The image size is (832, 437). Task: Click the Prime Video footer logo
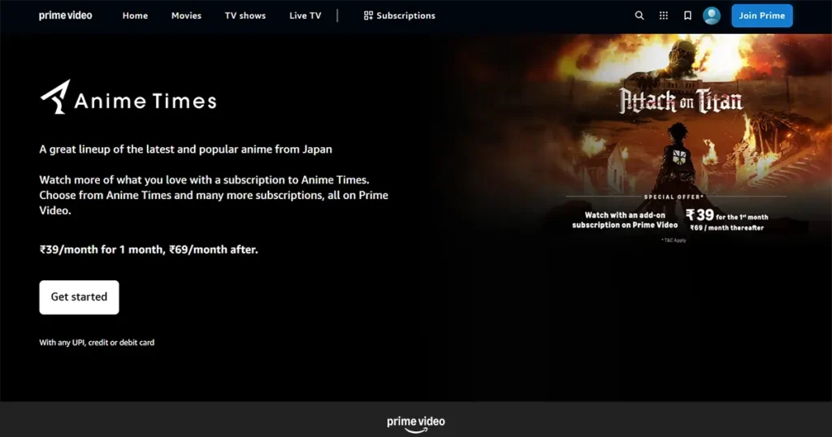pos(416,424)
